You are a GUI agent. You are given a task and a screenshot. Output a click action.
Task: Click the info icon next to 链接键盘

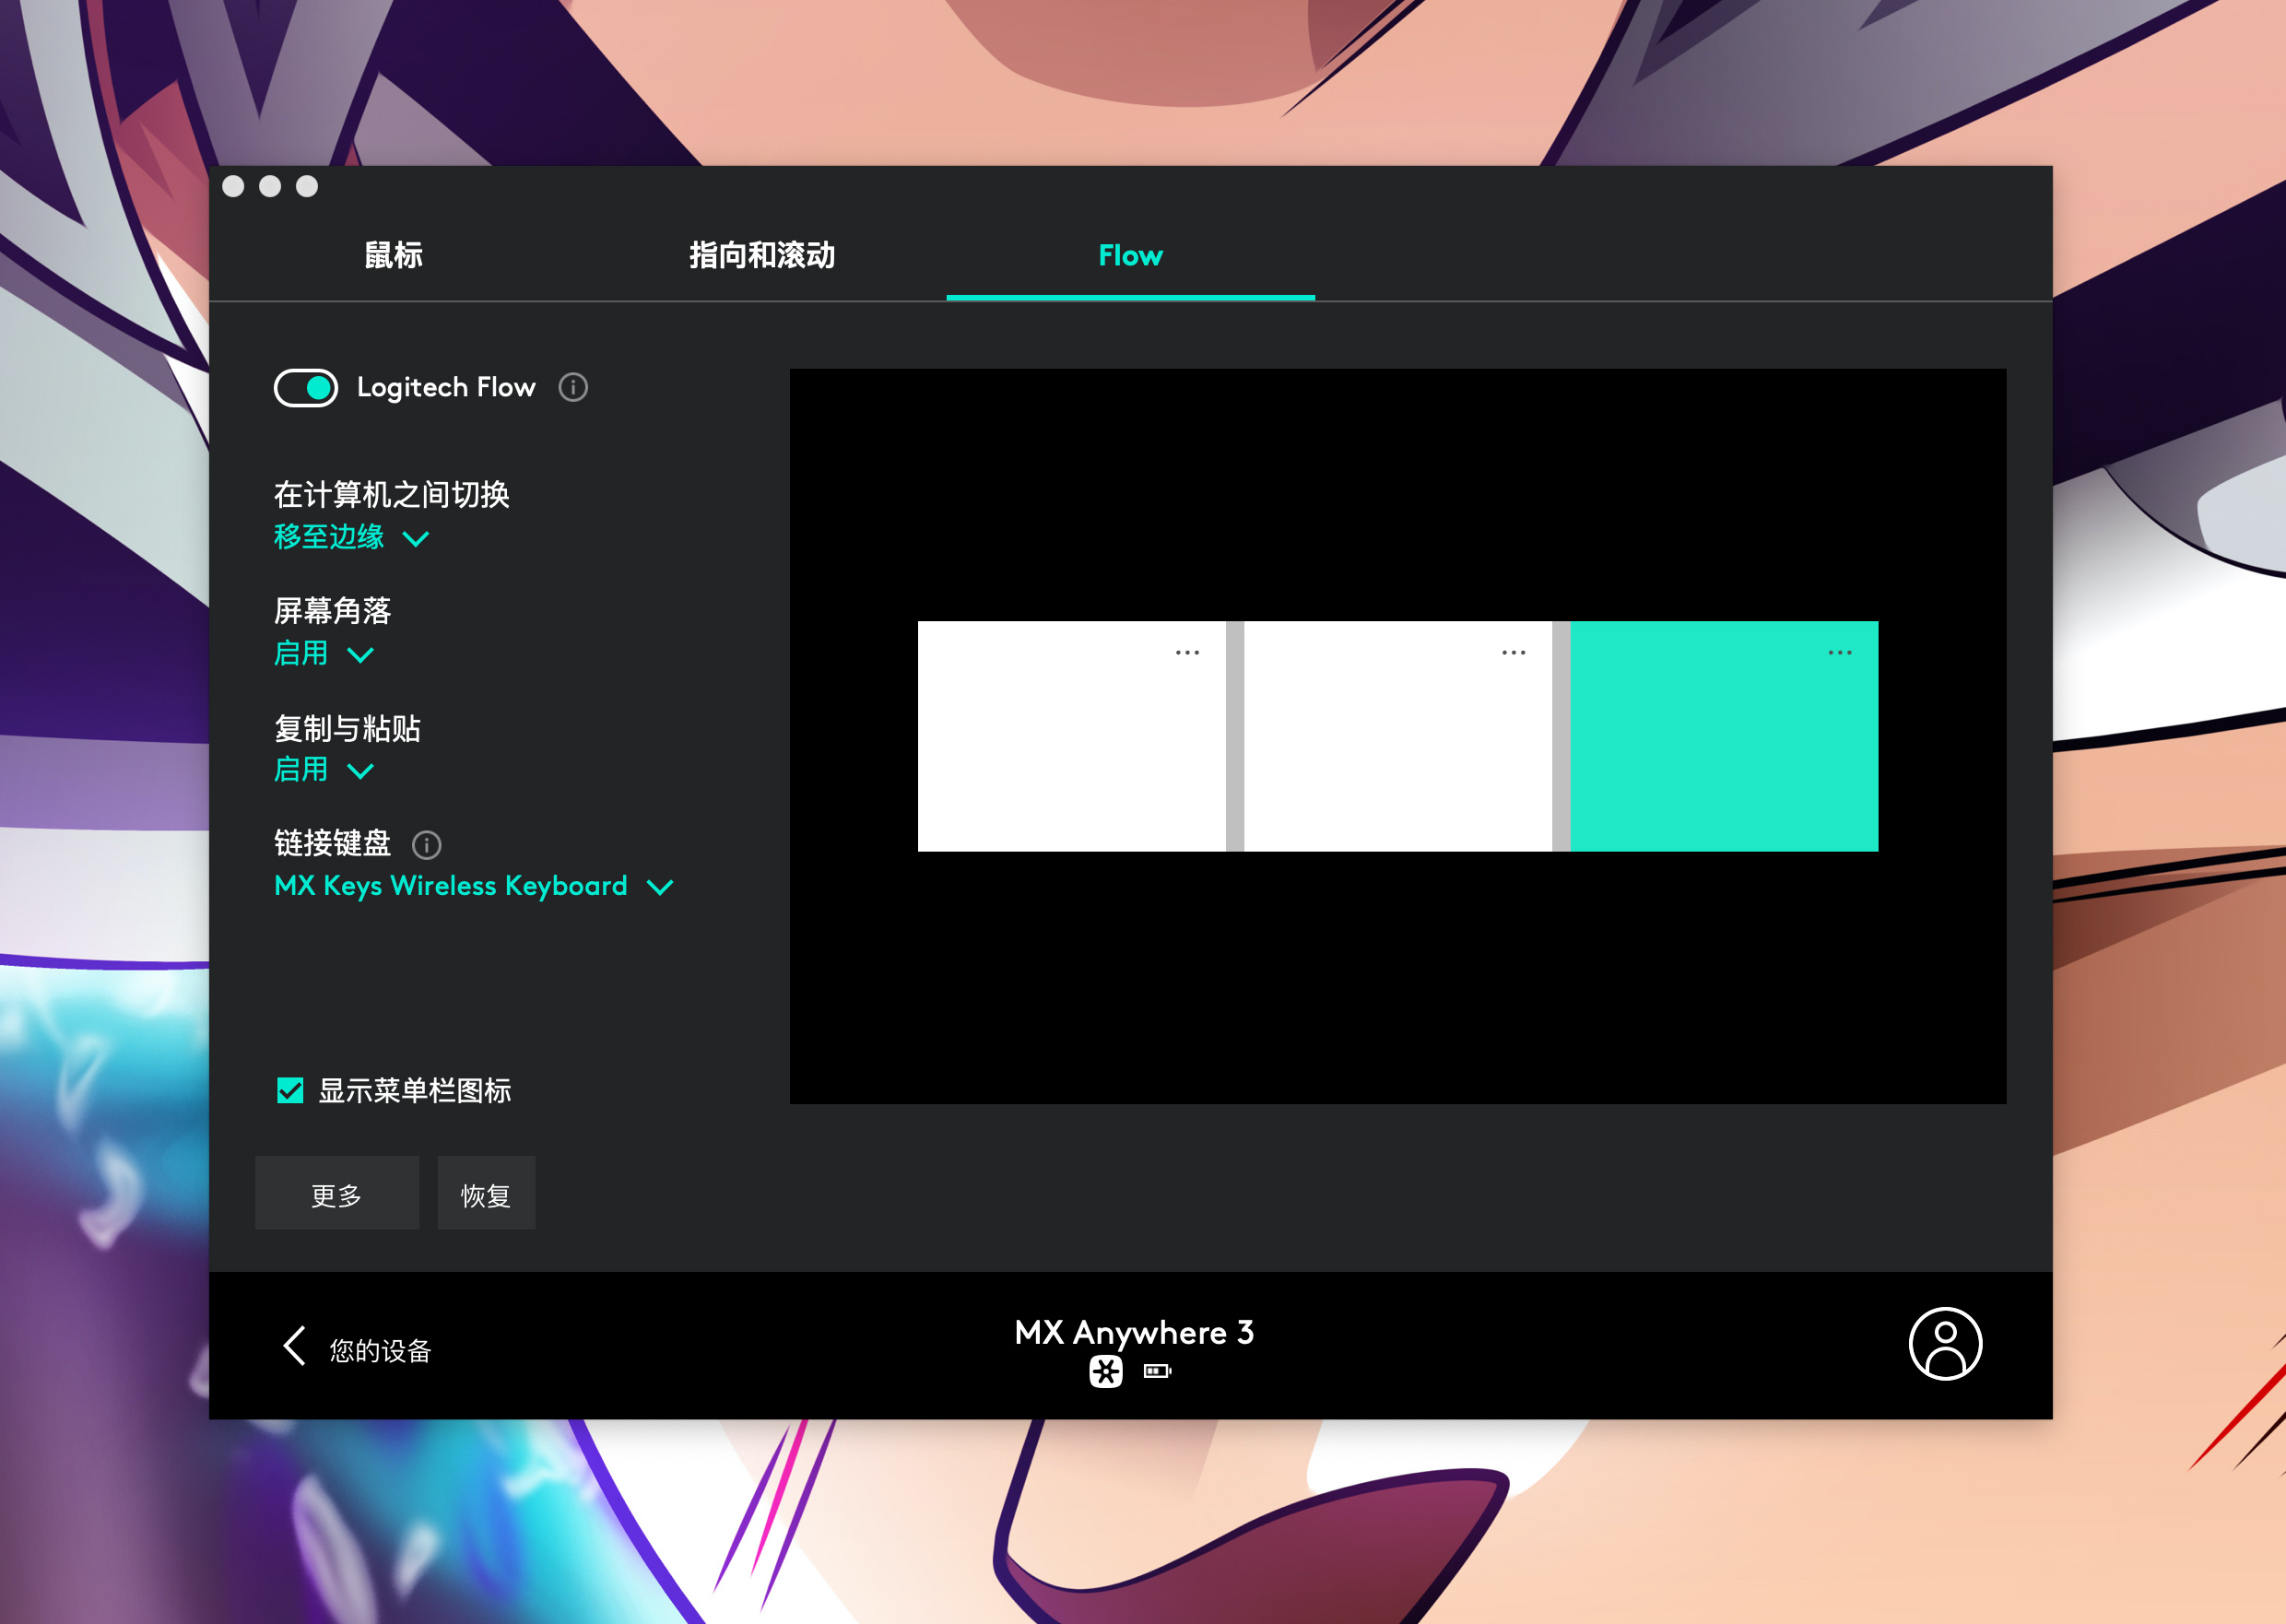pyautogui.click(x=427, y=845)
